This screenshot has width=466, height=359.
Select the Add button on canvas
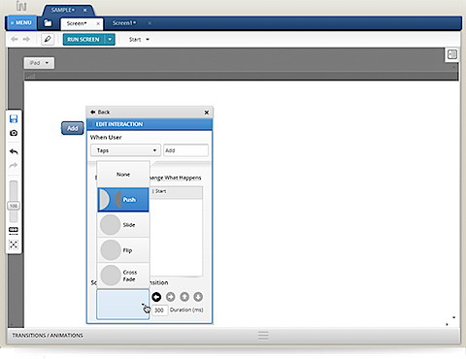coord(73,128)
